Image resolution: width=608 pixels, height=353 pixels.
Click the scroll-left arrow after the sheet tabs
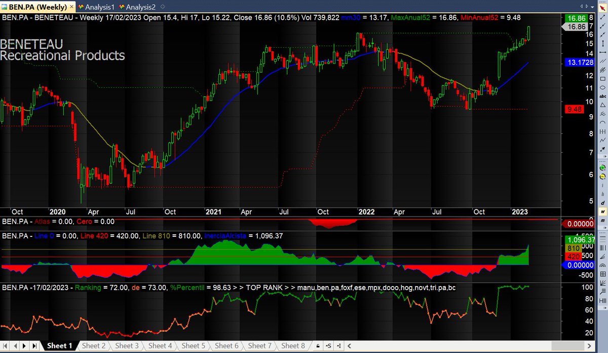[349, 346]
